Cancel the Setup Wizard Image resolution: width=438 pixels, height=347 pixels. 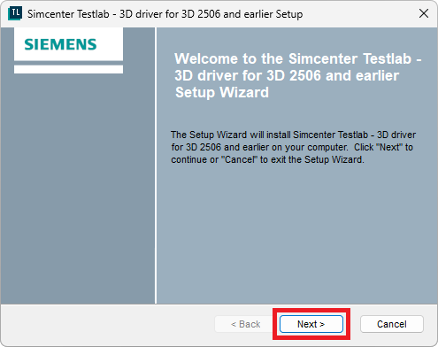[392, 324]
